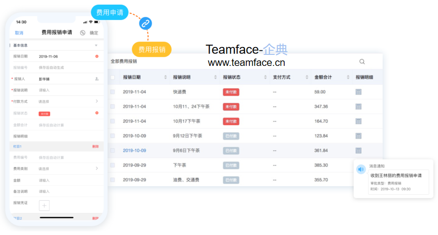
Task: Tap the person picker icon in 报销人 row
Action: tap(97, 79)
